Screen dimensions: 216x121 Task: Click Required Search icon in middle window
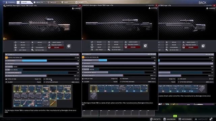coord(126,45)
